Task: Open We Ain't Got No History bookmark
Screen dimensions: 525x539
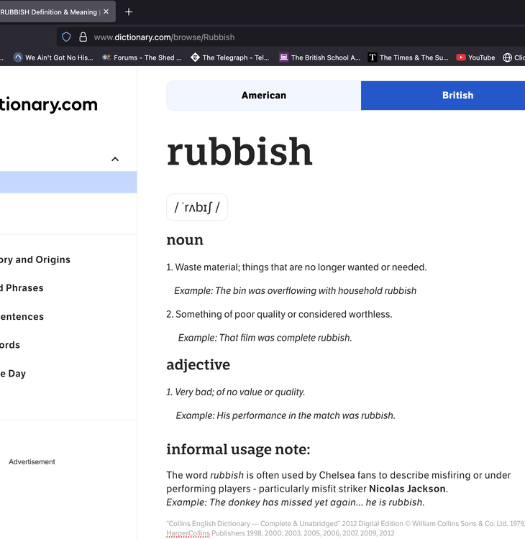Action: [x=53, y=57]
